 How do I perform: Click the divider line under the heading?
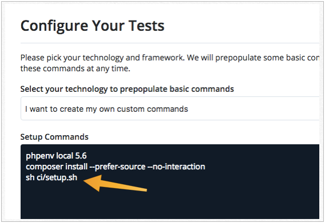pyautogui.click(x=170, y=43)
